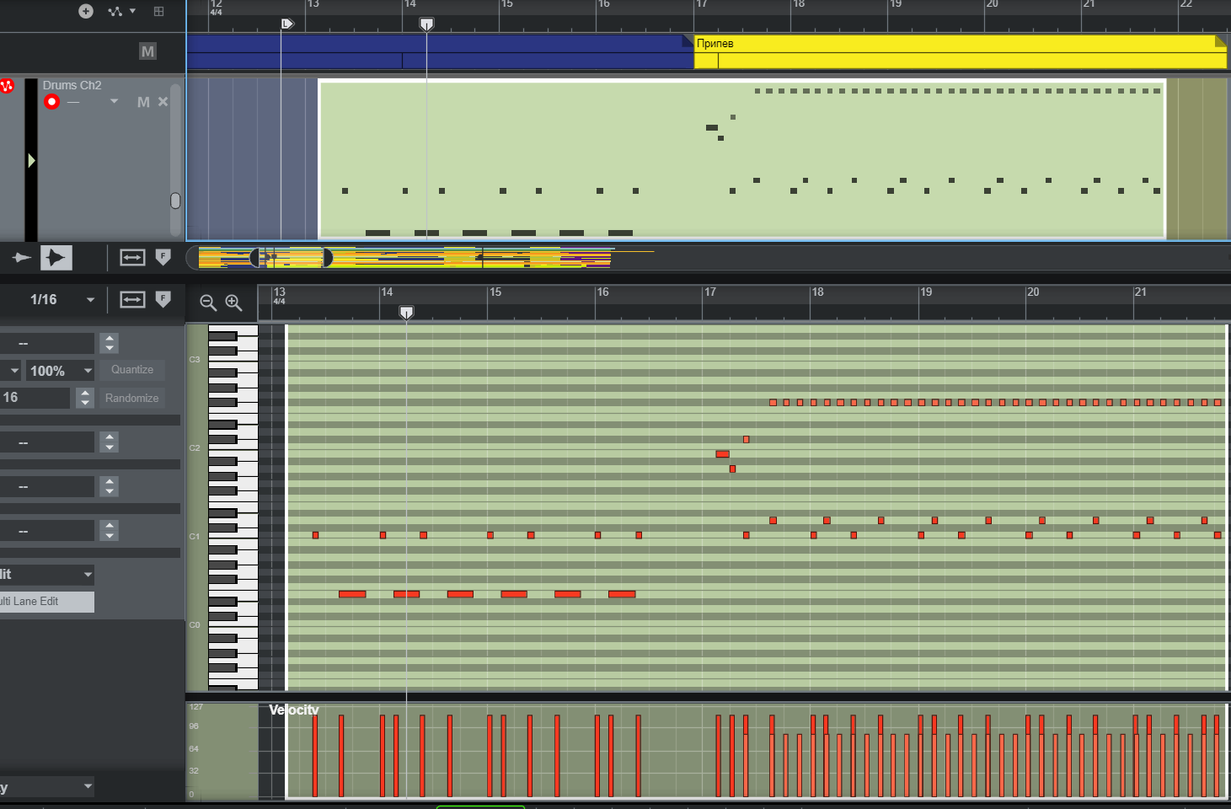Click the Quantize button
Viewport: 1231px width, 809px height.
click(132, 370)
